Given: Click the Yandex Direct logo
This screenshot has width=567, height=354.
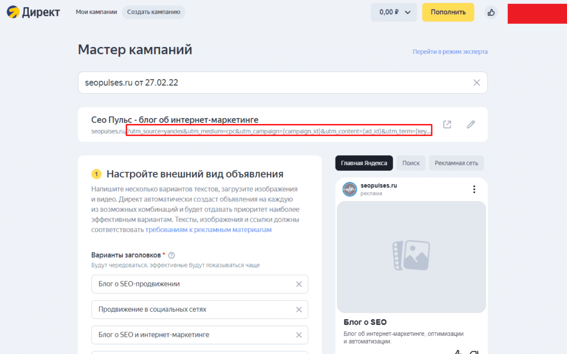Looking at the screenshot, I should click(33, 12).
